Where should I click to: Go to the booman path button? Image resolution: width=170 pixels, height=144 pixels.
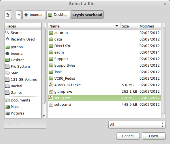(x=34, y=15)
